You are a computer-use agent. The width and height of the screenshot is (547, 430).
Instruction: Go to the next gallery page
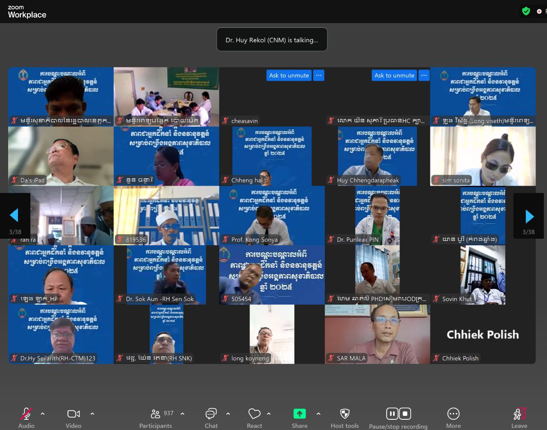[x=529, y=216]
